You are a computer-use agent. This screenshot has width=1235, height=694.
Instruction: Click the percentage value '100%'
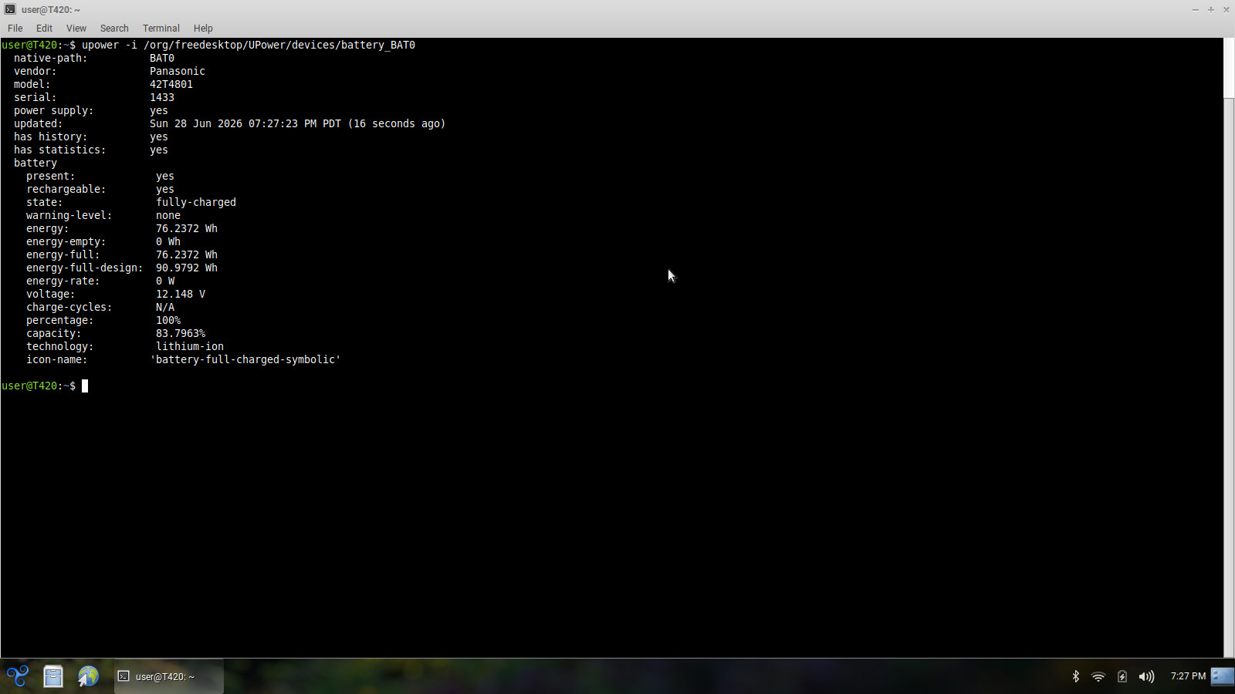point(168,320)
